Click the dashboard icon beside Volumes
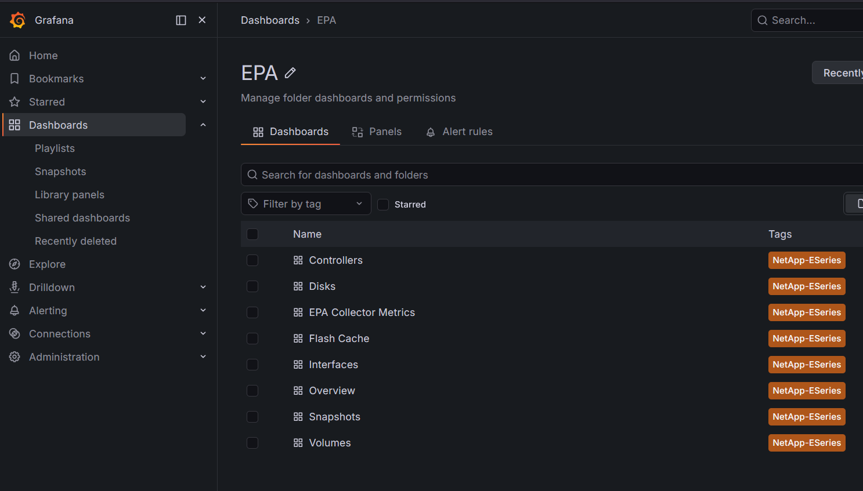 pos(298,443)
